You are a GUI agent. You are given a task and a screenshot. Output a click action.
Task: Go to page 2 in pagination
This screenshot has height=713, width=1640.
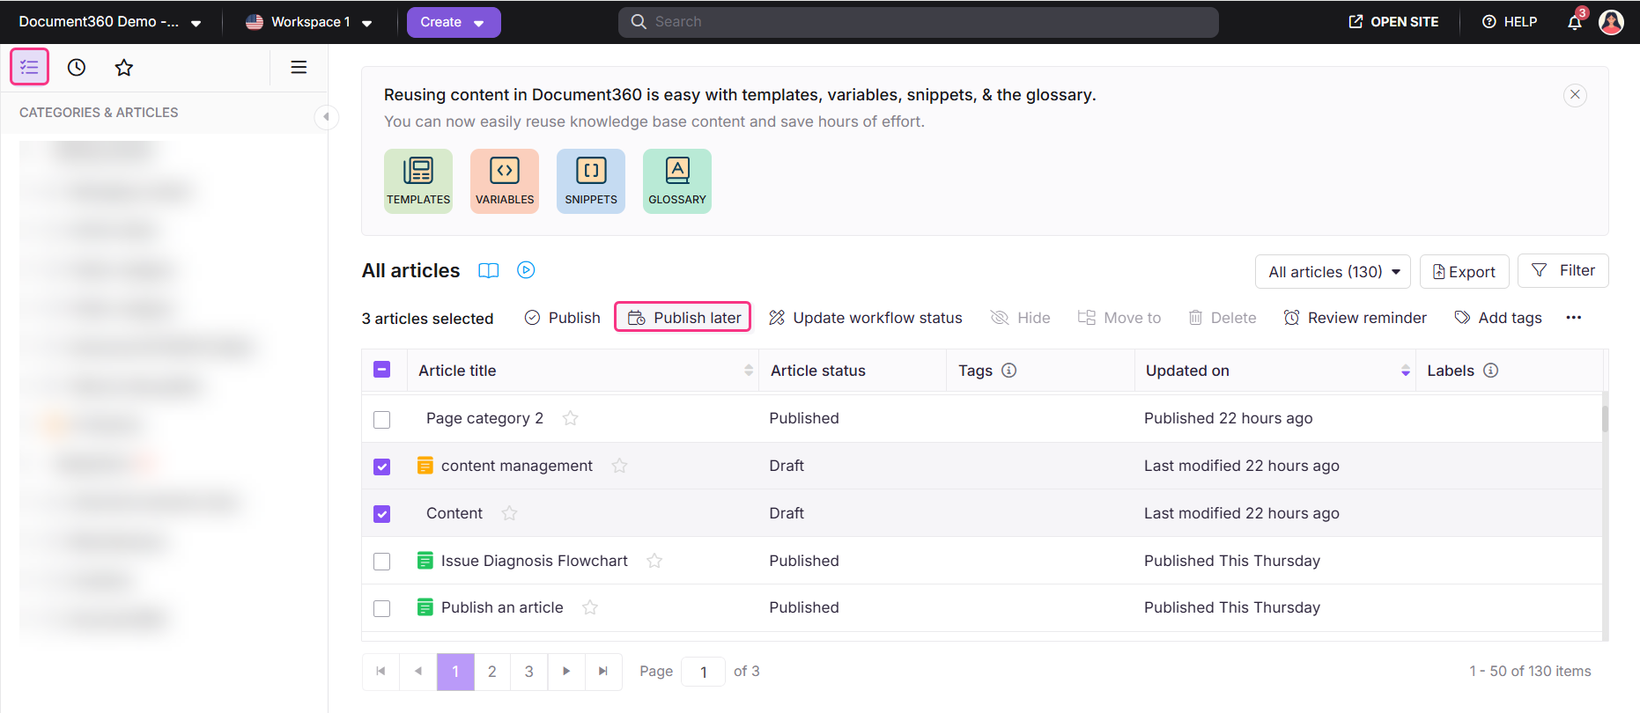click(492, 672)
